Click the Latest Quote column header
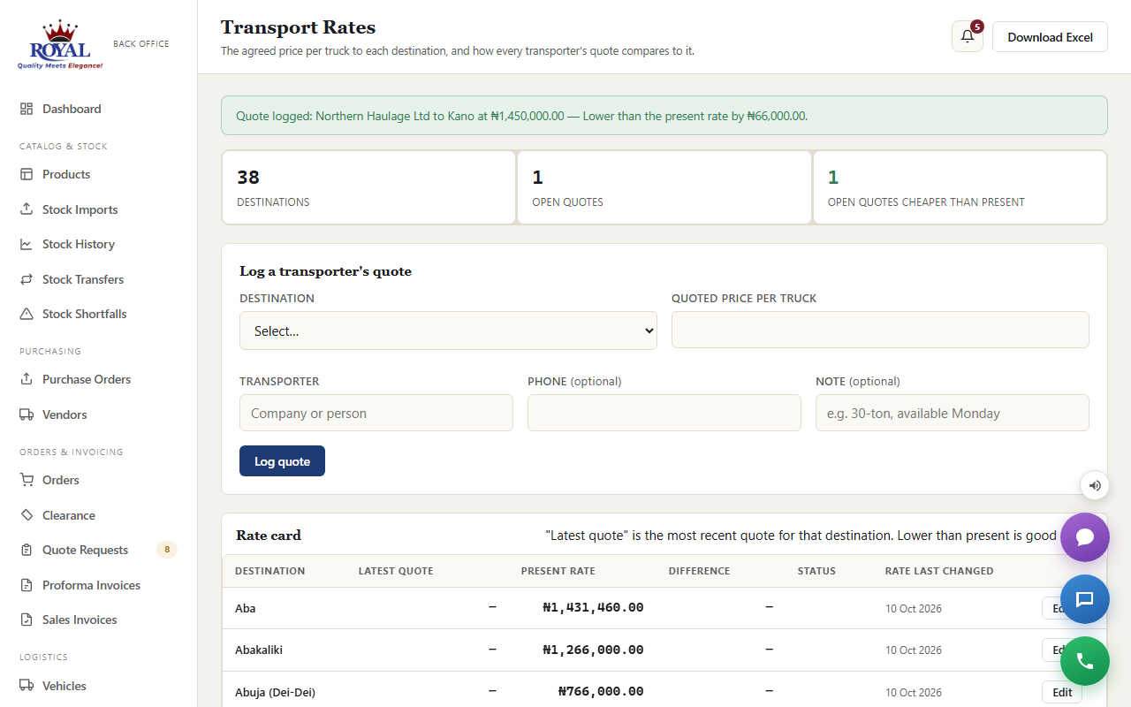This screenshot has width=1131, height=707. tap(396, 571)
